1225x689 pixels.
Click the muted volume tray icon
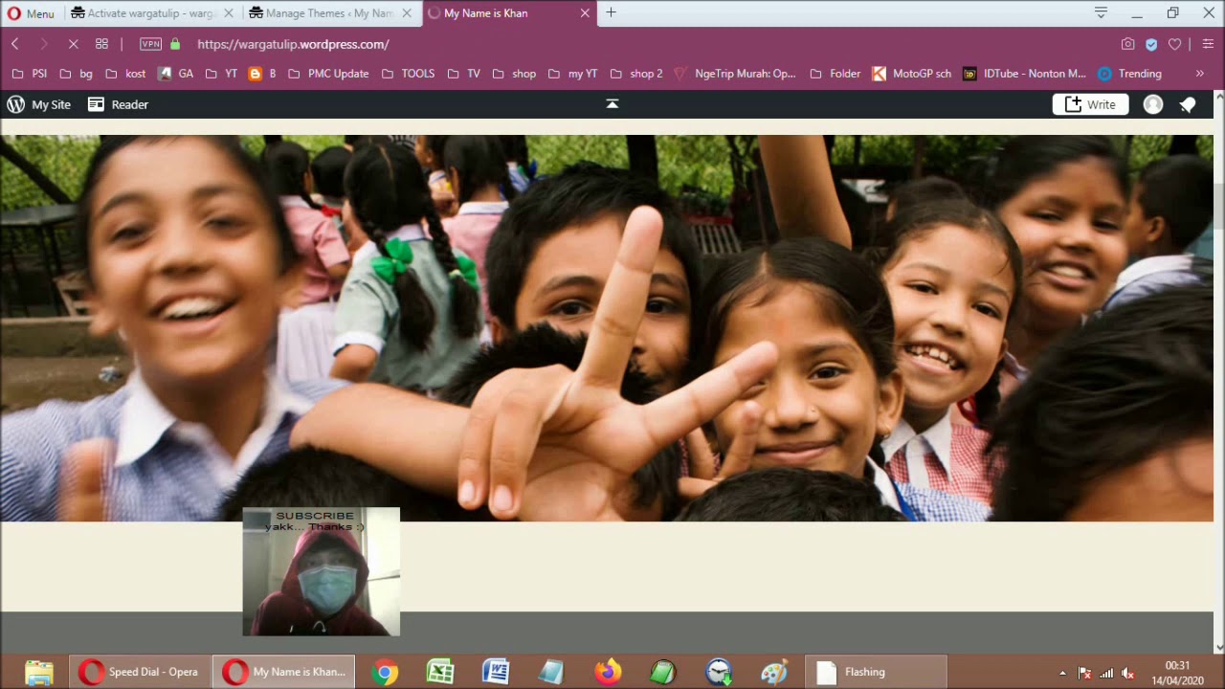[x=1128, y=673]
